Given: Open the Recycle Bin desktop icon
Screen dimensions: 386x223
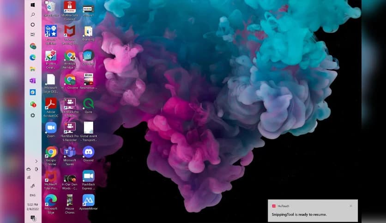Looking at the screenshot, I should point(51,7).
